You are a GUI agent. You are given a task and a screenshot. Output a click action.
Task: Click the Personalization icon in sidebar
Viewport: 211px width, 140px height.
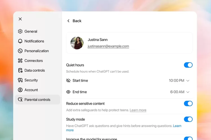20,51
